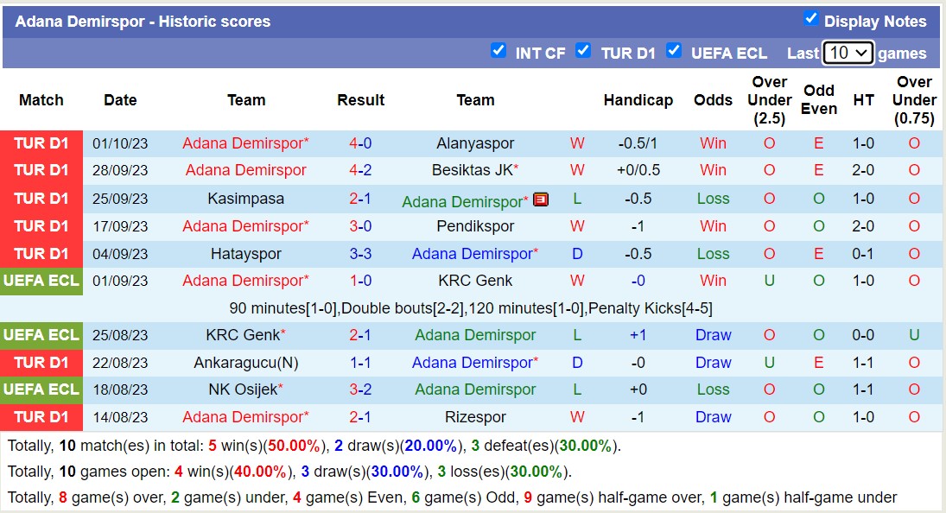Screen dimensions: 946x513
Task: Click the TUR D1 badge on the Rizespor match row
Action: tap(41, 417)
